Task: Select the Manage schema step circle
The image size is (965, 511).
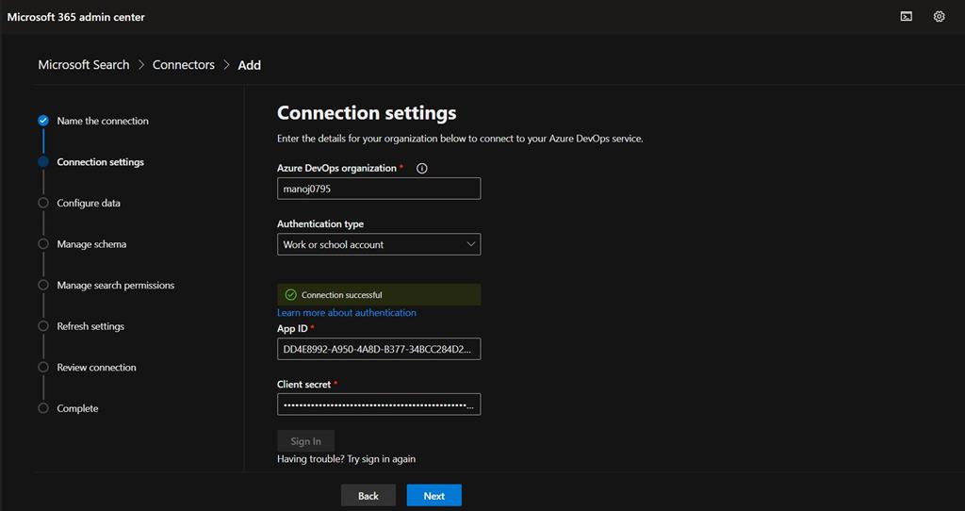Action: 43,244
